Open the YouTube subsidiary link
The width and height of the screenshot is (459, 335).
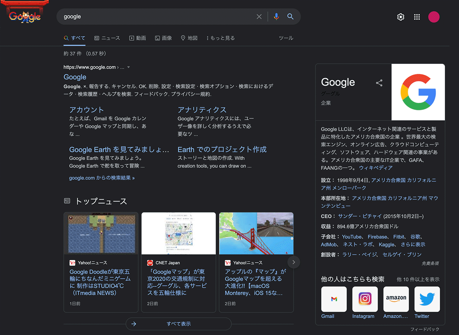pos(352,237)
